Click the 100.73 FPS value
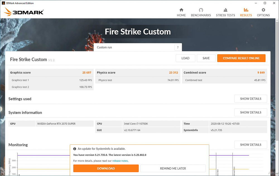 tap(86, 87)
